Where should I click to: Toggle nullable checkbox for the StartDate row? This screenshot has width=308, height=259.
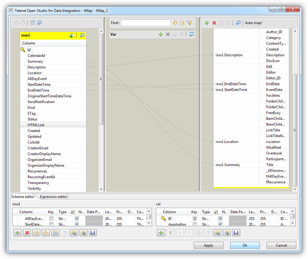pyautogui.click(x=77, y=224)
